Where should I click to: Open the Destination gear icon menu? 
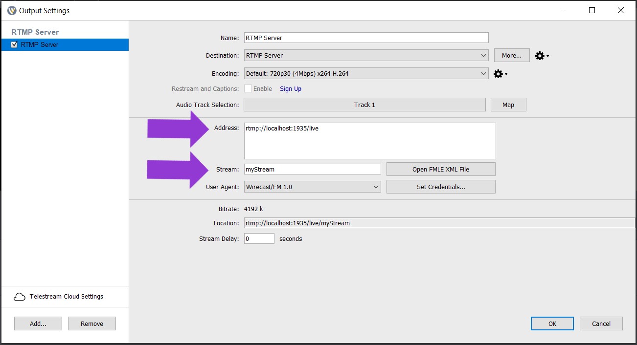(540, 55)
